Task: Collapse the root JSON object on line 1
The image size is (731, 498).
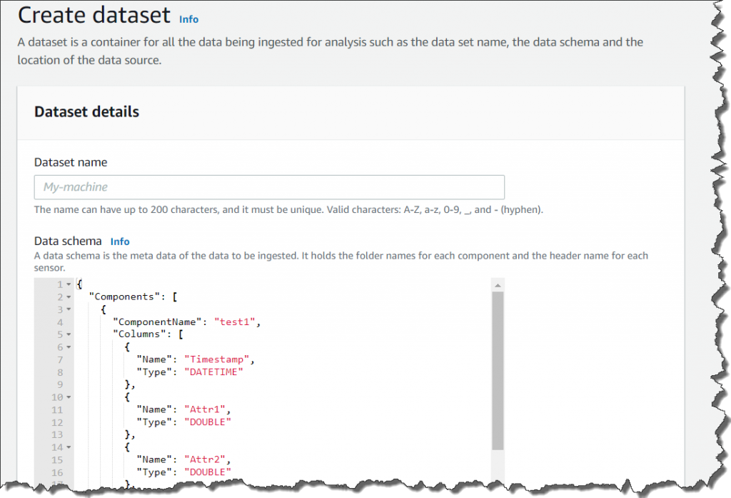Action: click(68, 284)
